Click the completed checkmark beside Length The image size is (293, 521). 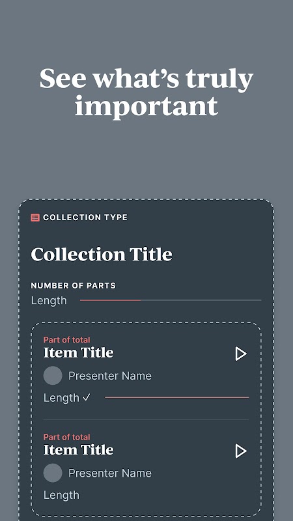coord(87,397)
